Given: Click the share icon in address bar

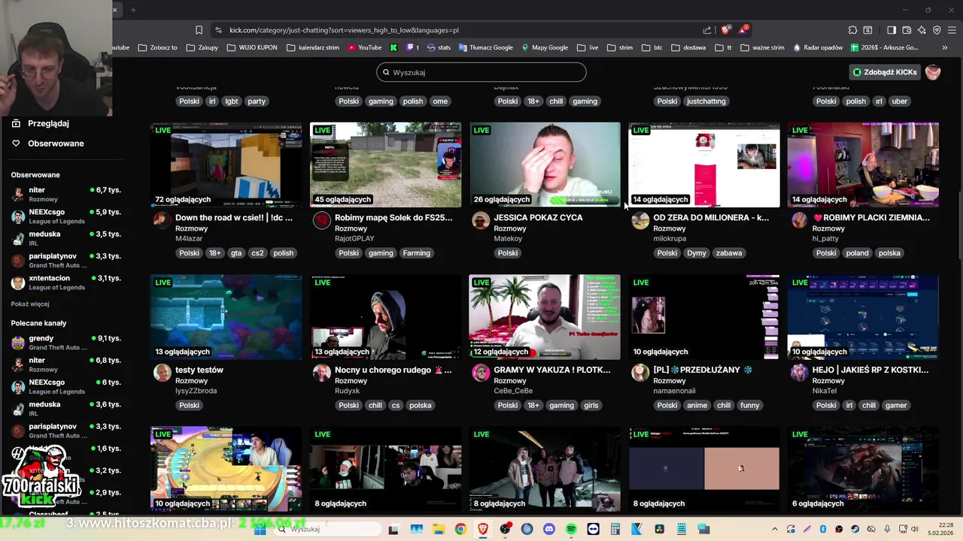Looking at the screenshot, I should pos(707,30).
